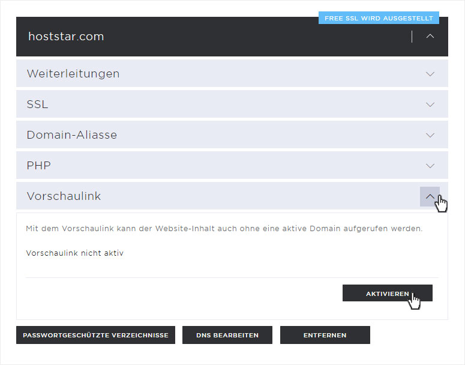Click the ENTFERNEN button
465x365 pixels.
[325, 335]
